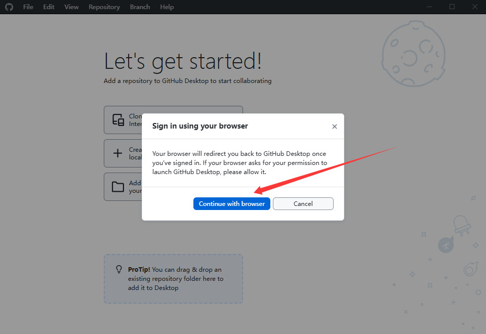
Task: Open the Branch menu
Action: click(x=140, y=7)
